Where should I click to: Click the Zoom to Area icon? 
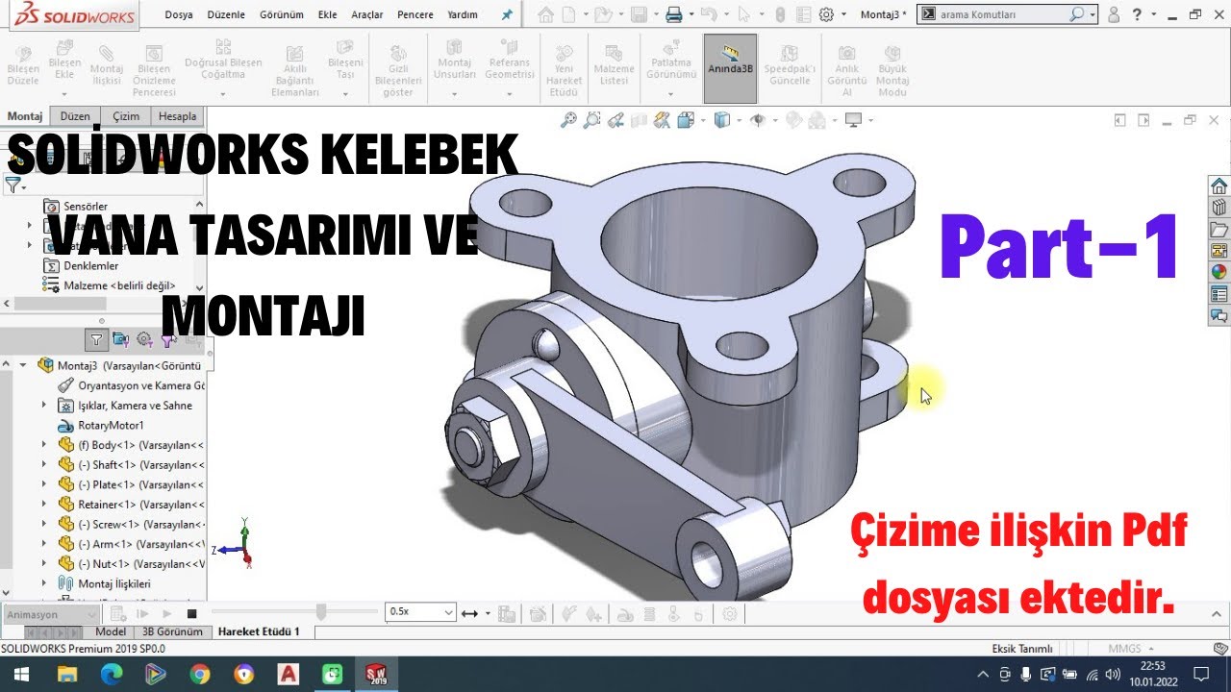(x=592, y=120)
